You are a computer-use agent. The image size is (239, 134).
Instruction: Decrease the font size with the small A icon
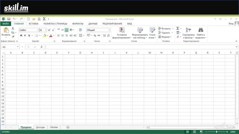[53, 30]
